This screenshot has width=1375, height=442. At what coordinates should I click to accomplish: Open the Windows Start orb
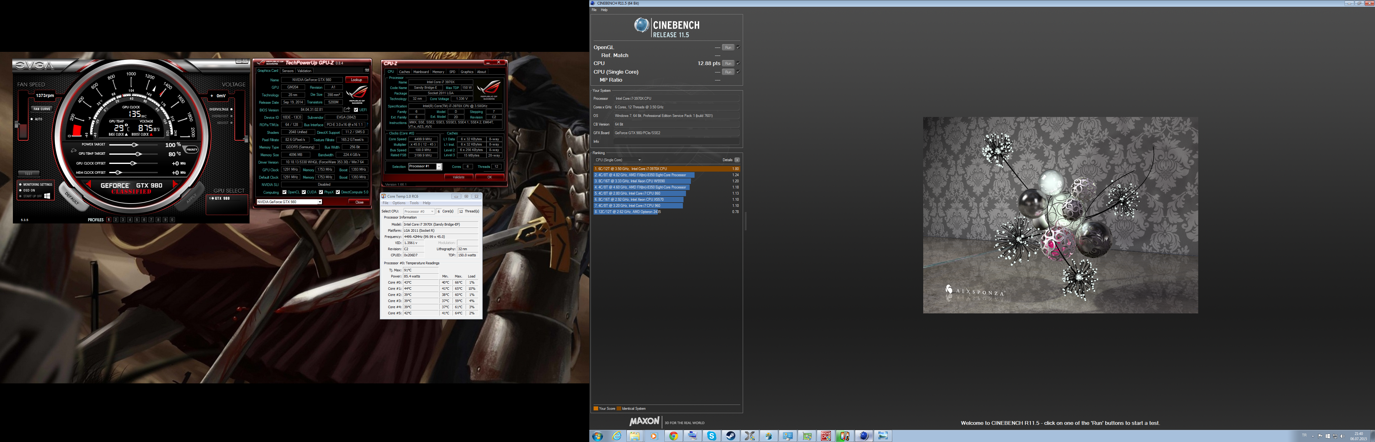click(597, 436)
